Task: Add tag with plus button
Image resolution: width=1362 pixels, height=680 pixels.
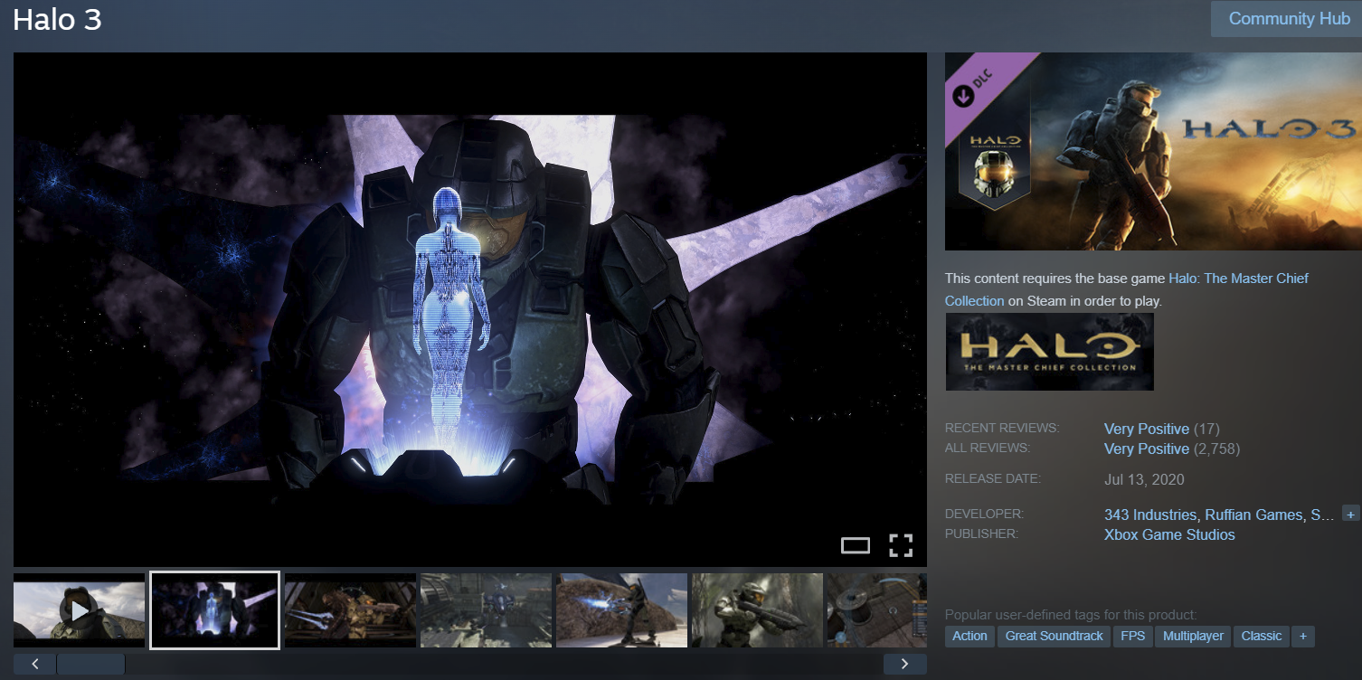Action: click(x=1303, y=636)
